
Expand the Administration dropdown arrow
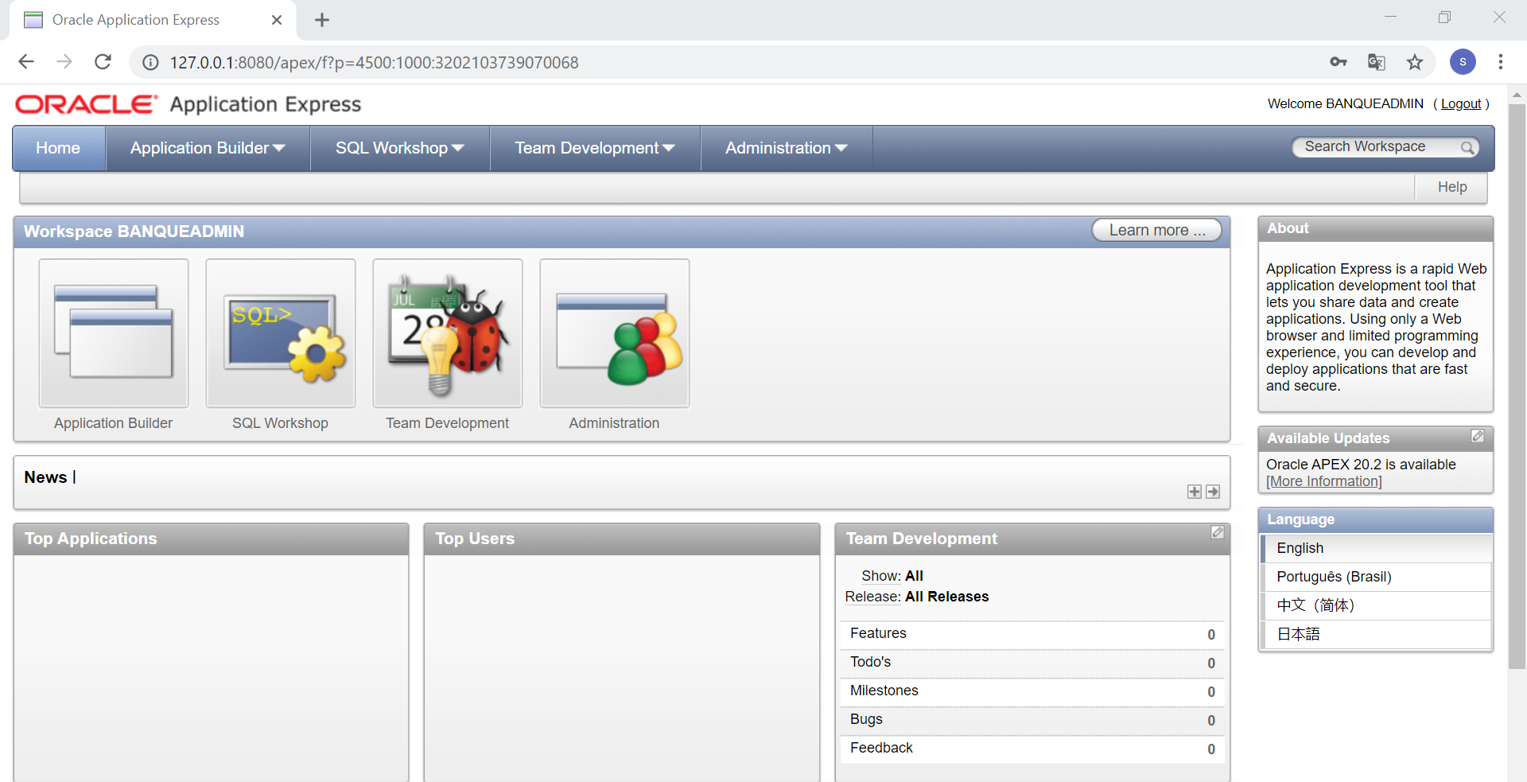click(x=841, y=148)
